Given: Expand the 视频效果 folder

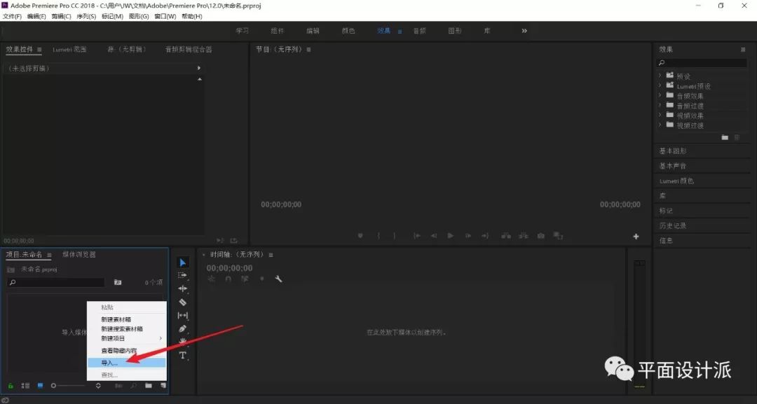Looking at the screenshot, I should 660,116.
